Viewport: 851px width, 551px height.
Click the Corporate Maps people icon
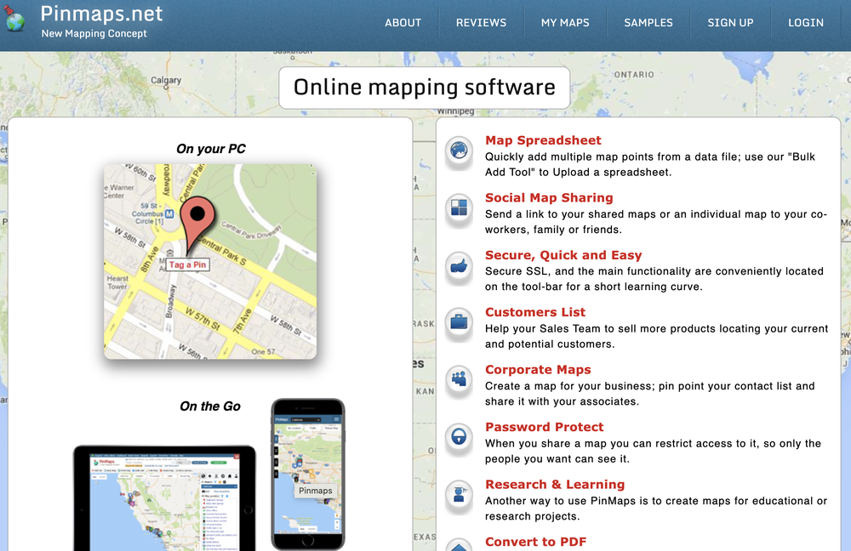459,380
